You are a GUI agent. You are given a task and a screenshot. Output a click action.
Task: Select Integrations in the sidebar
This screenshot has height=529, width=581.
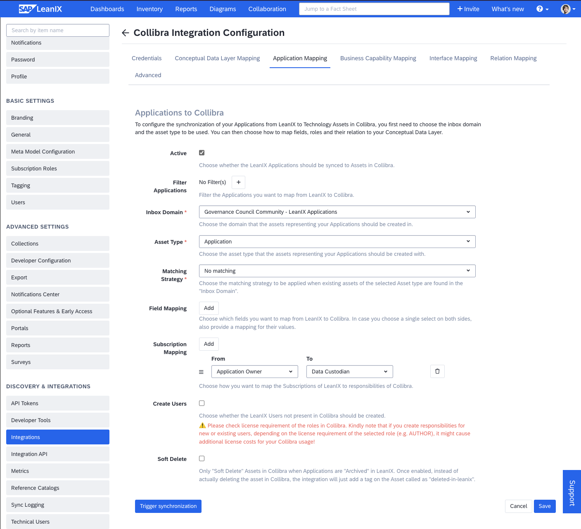[x=58, y=437]
